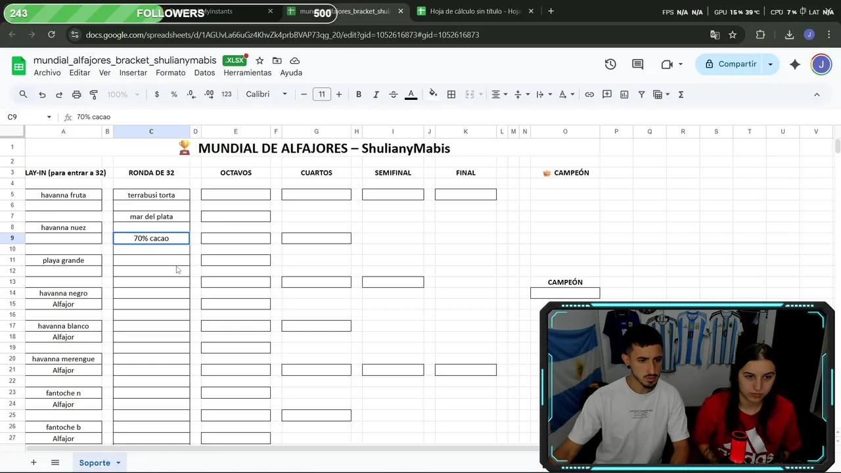Viewport: 841px width, 473px height.
Task: Open the comments panel icon
Action: tap(638, 64)
